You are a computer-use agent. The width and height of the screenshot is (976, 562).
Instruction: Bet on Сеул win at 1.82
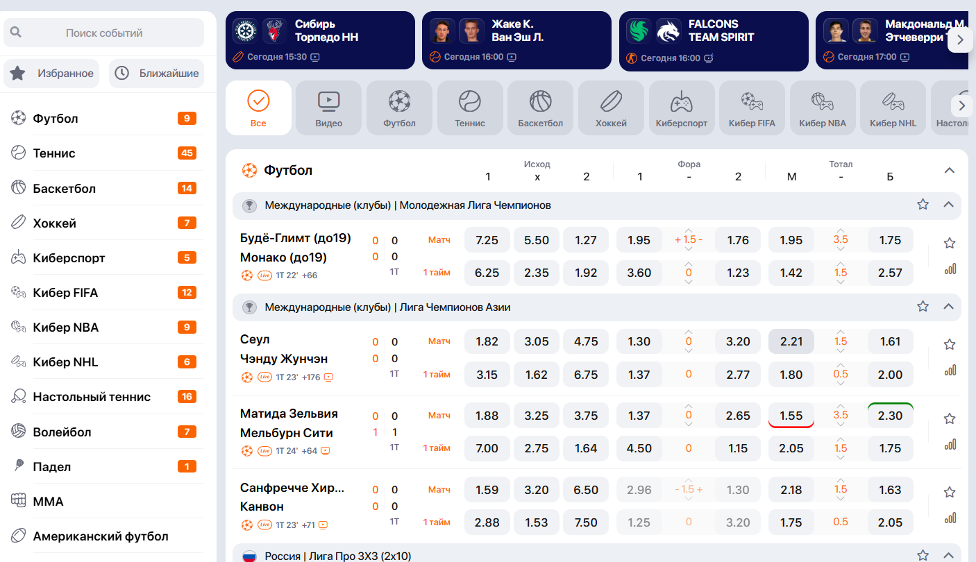click(487, 341)
